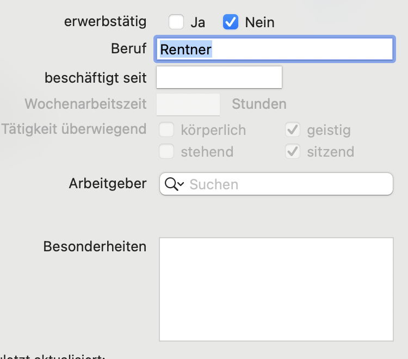Image resolution: width=408 pixels, height=359 pixels.
Task: Check the Ja checkbox for erwerbstätig
Action: tap(176, 22)
